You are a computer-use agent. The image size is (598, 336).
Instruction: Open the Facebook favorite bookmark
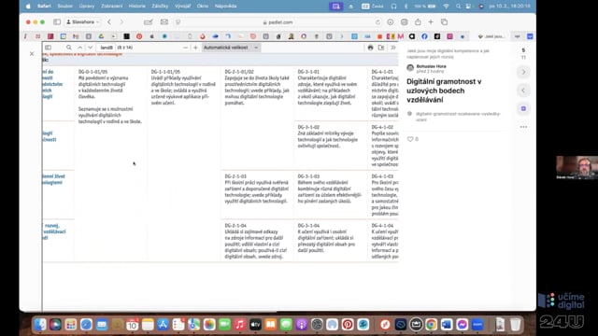pyautogui.click(x=424, y=36)
